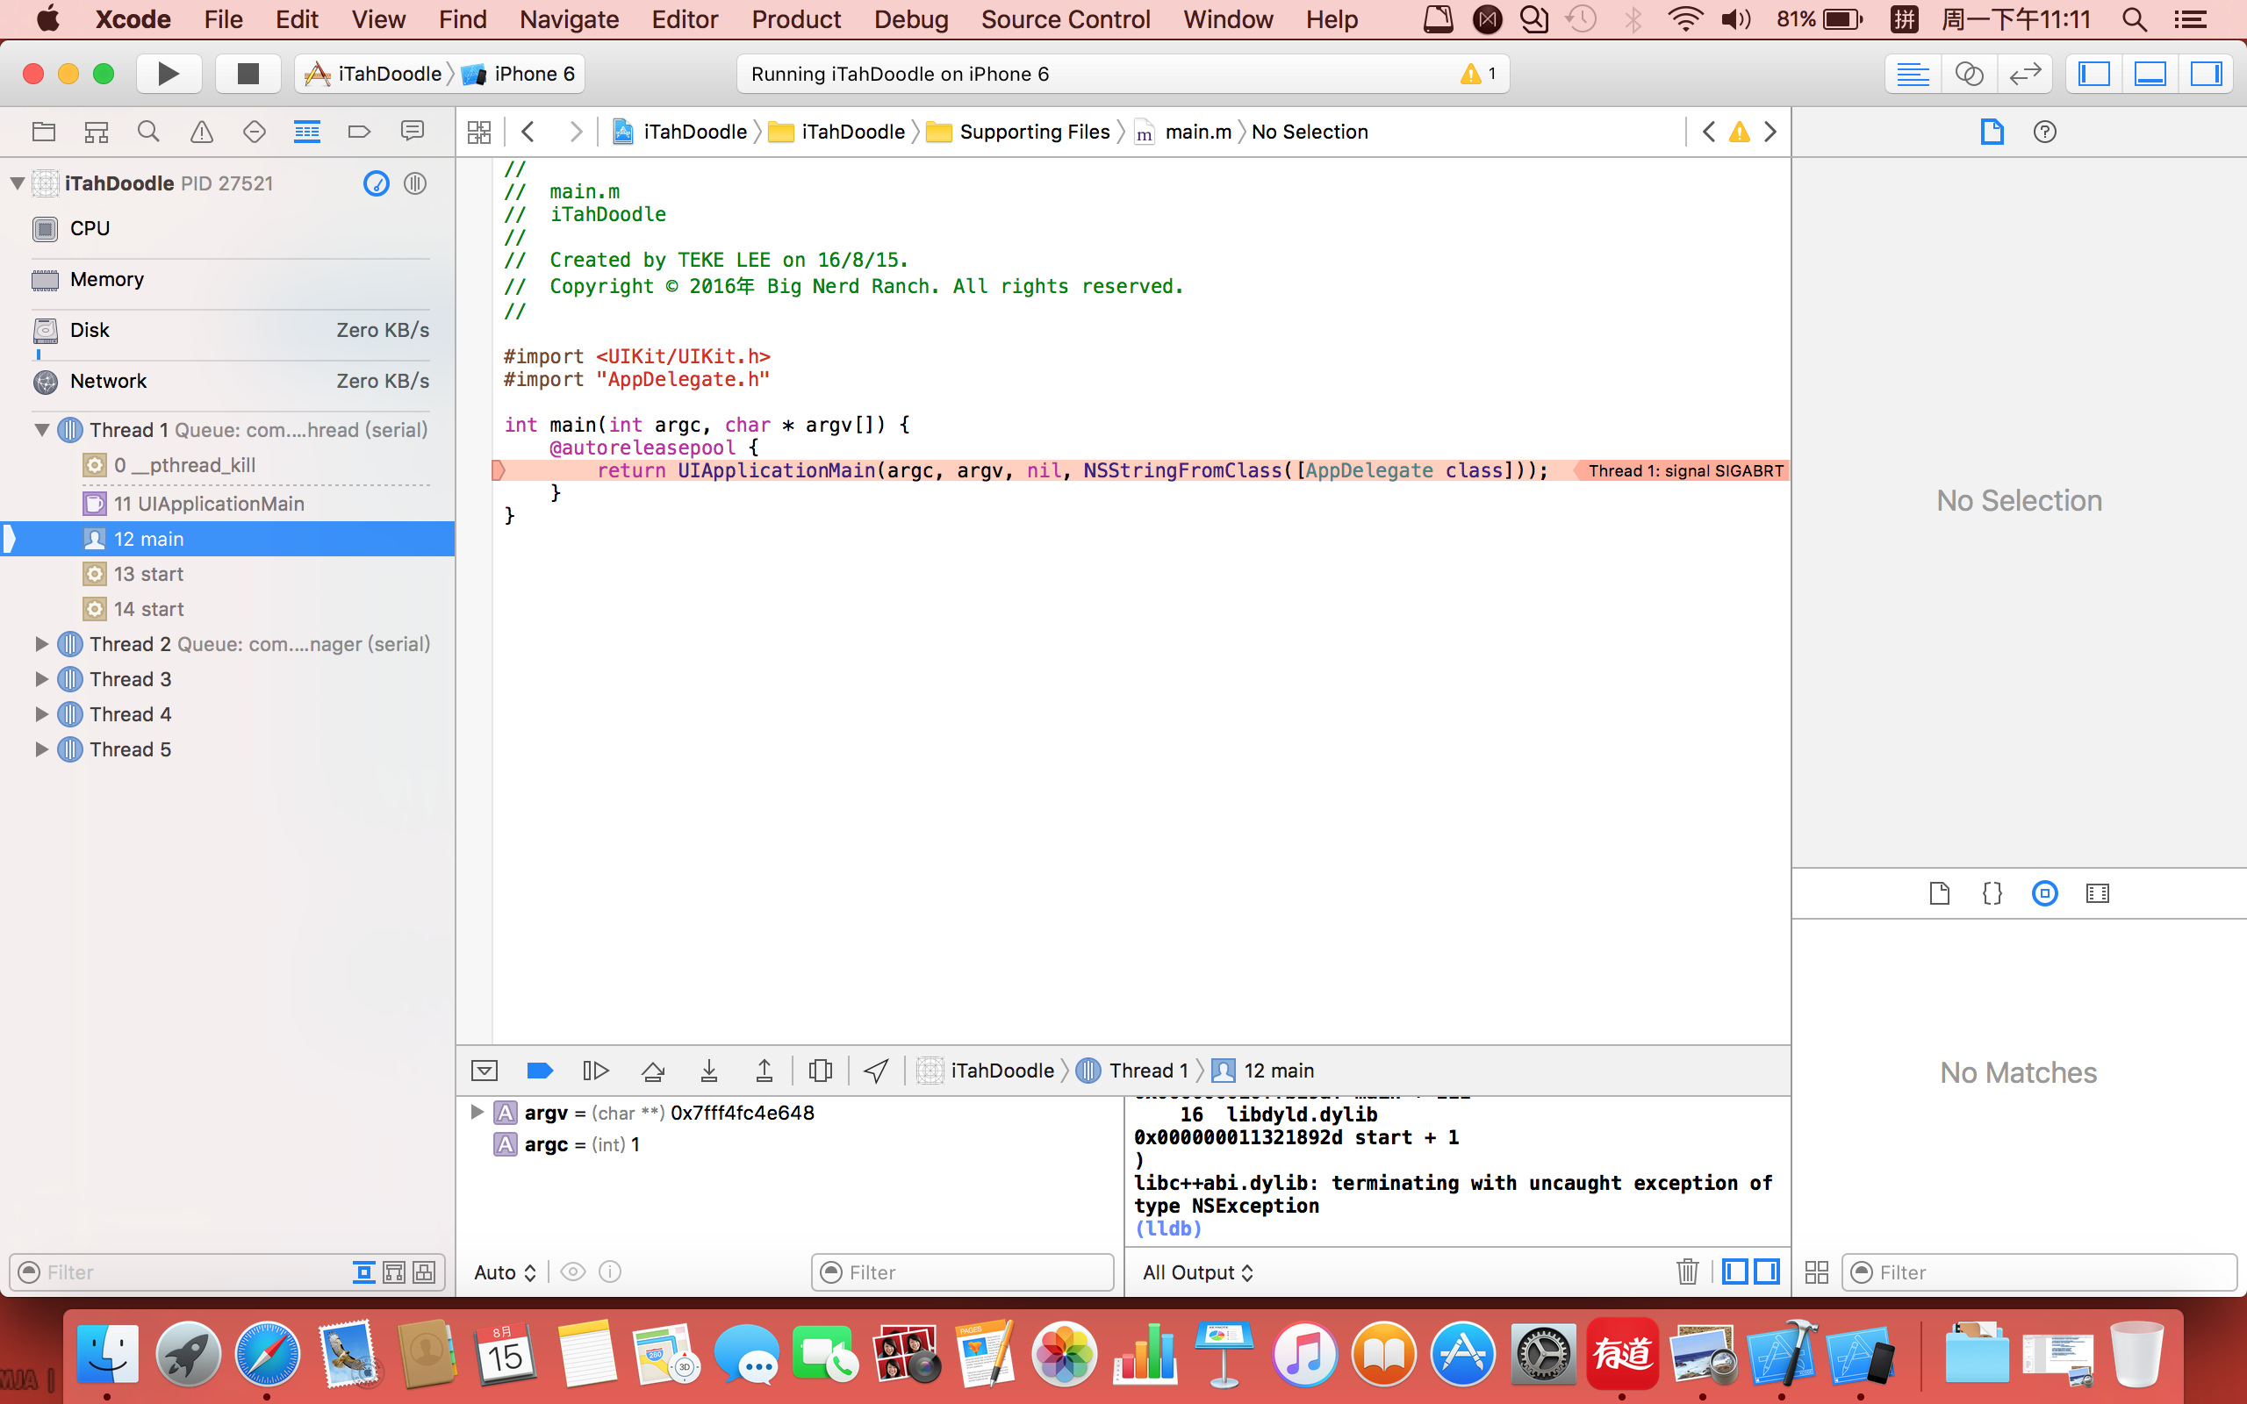Image resolution: width=2247 pixels, height=1404 pixels.
Task: Show the Quick Help inspector
Action: tap(2044, 132)
